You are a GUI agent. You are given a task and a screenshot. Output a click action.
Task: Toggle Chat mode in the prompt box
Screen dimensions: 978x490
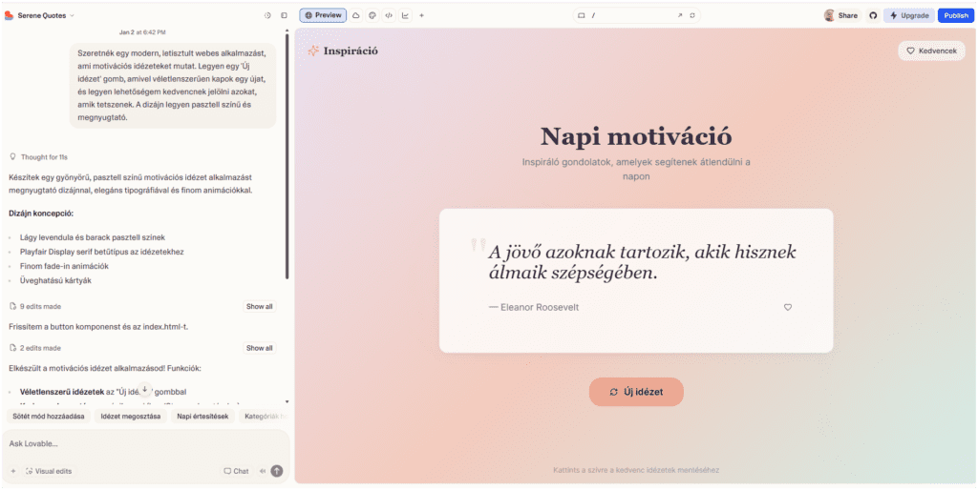coord(236,471)
